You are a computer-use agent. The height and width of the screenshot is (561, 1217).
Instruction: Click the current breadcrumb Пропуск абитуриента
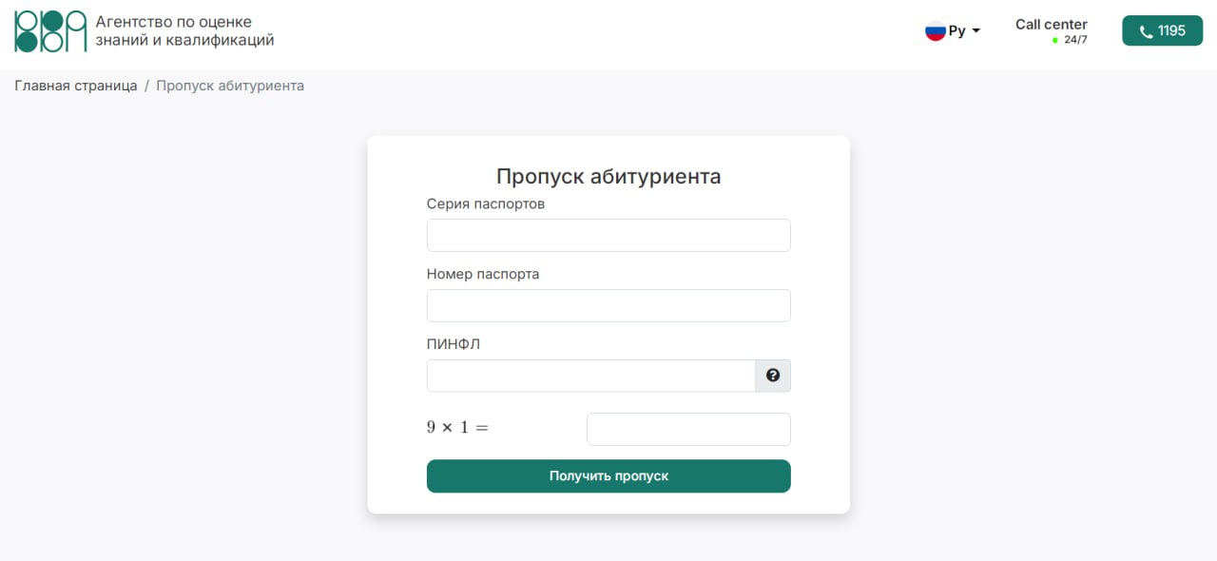(x=230, y=86)
